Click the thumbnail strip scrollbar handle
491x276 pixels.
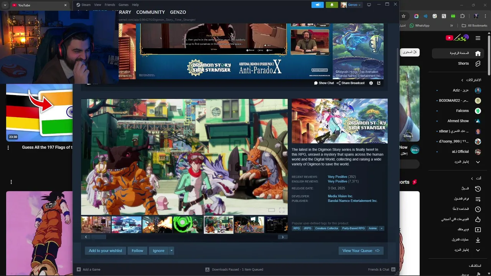pyautogui.click(x=99, y=237)
